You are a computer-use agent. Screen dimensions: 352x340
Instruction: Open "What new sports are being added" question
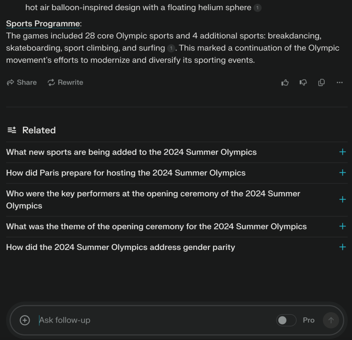coord(131,152)
